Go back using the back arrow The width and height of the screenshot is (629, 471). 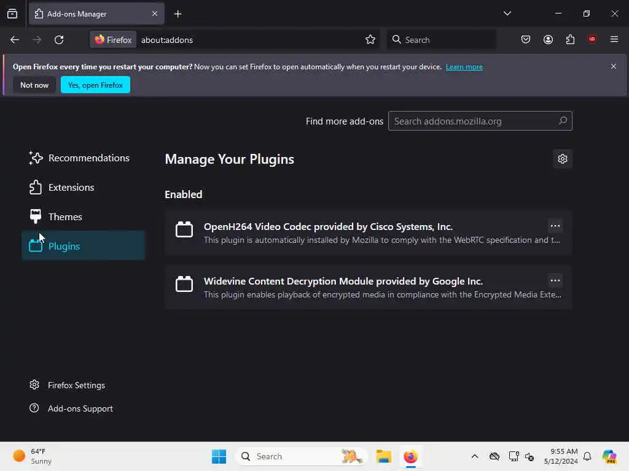point(15,40)
